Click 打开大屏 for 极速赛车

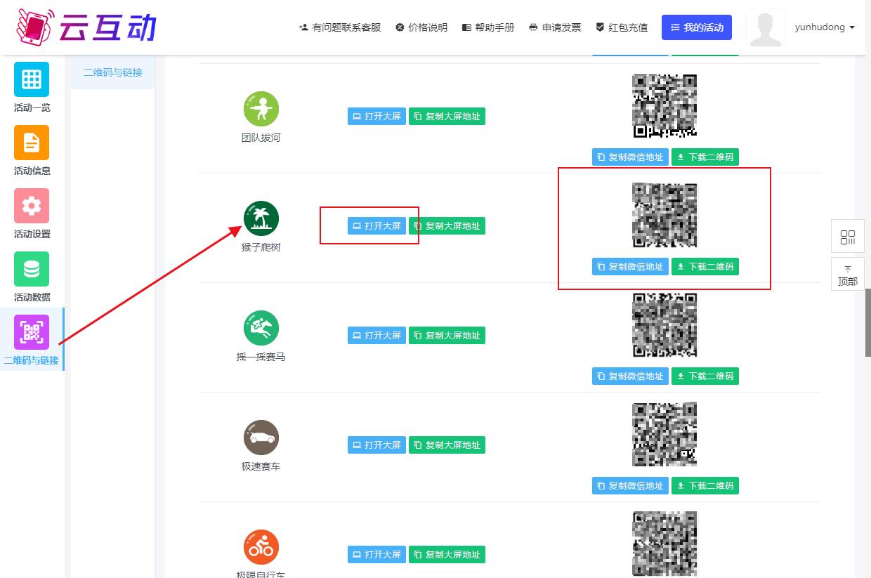[x=376, y=445]
